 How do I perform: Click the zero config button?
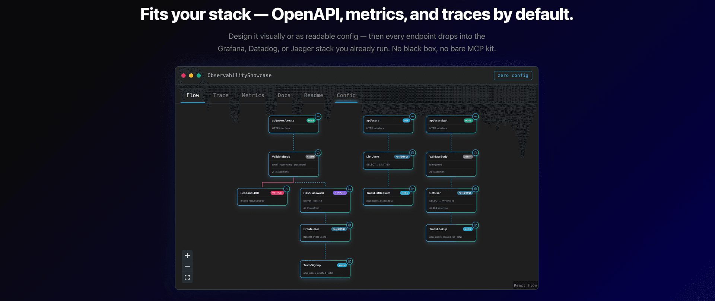[513, 75]
